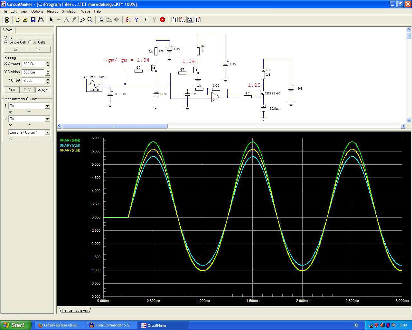The width and height of the screenshot is (412, 330).
Task: Click the Rotate 90 toolbar icon
Action: point(109,20)
